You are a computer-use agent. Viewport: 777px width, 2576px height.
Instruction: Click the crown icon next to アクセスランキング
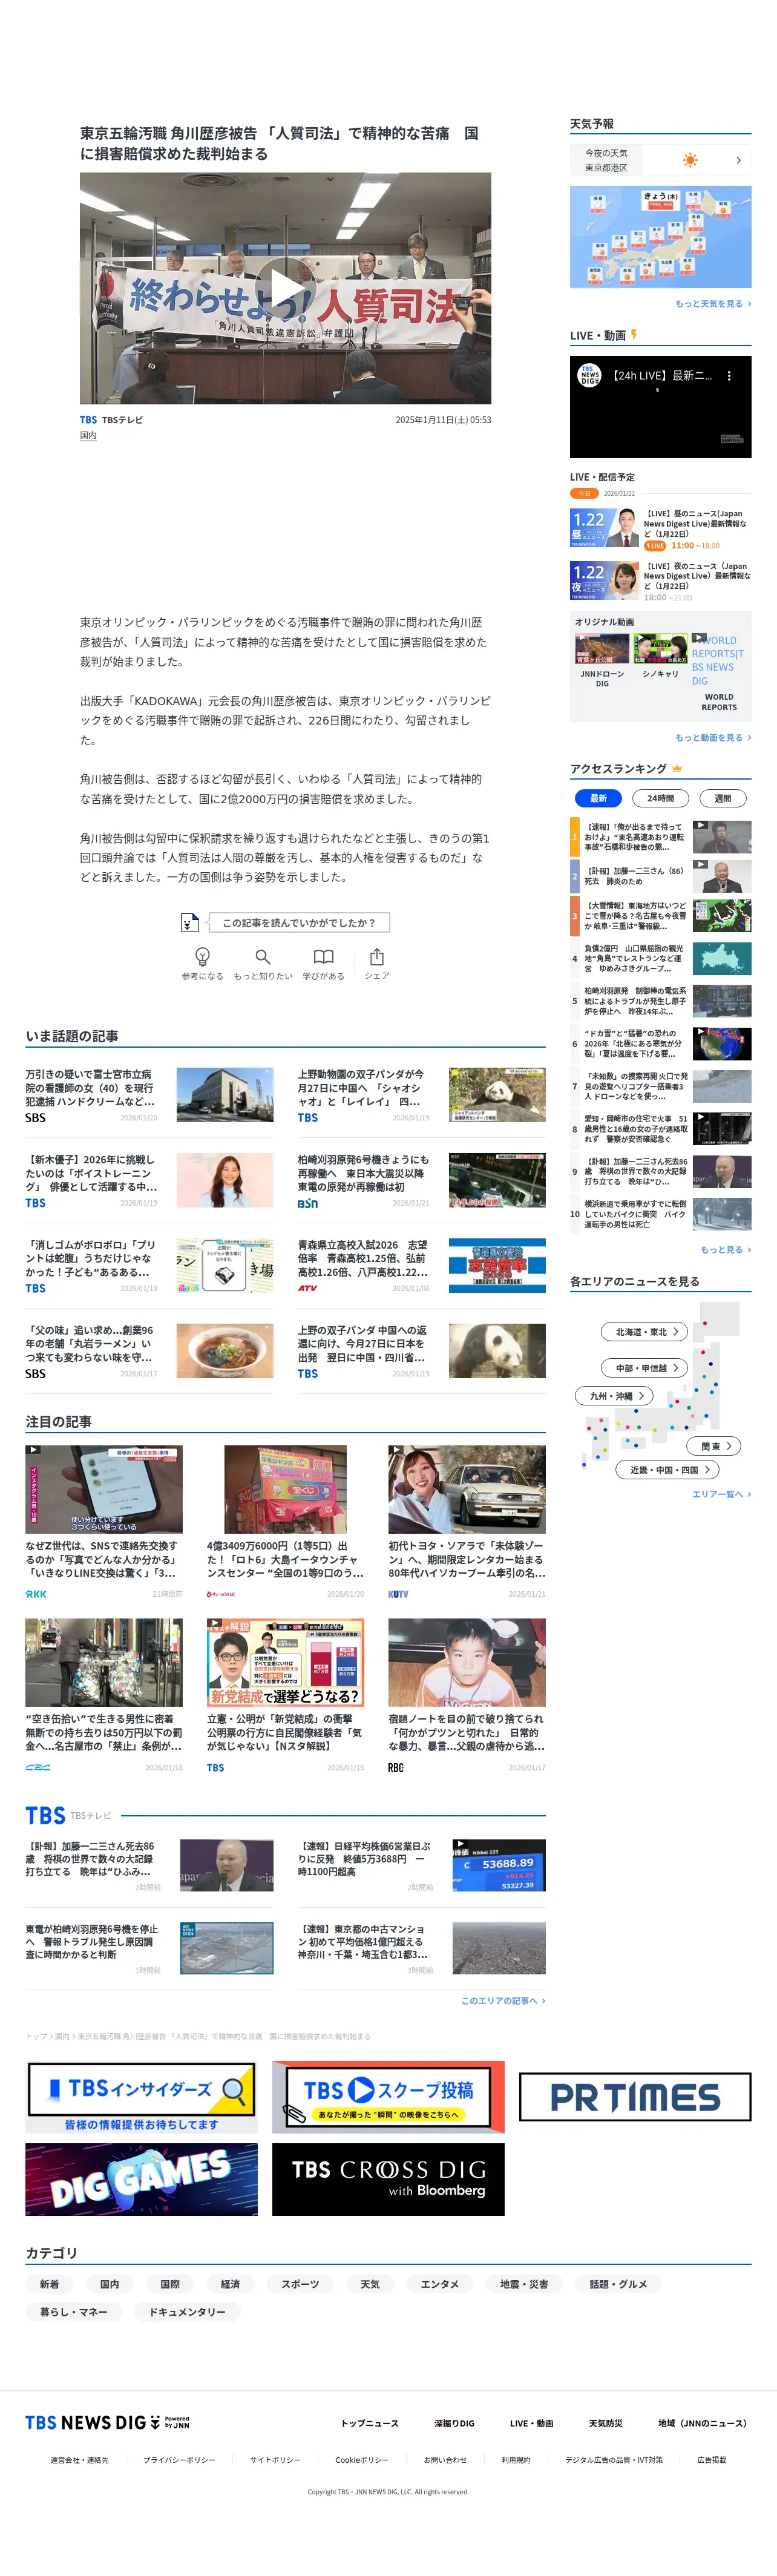(x=677, y=768)
